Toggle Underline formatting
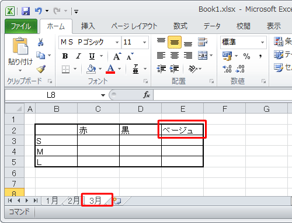The height and width of the screenshot is (223, 292). [x=92, y=56]
